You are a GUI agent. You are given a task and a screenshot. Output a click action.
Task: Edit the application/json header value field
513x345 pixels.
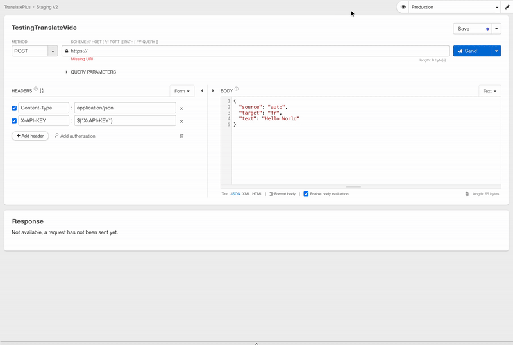(125, 108)
